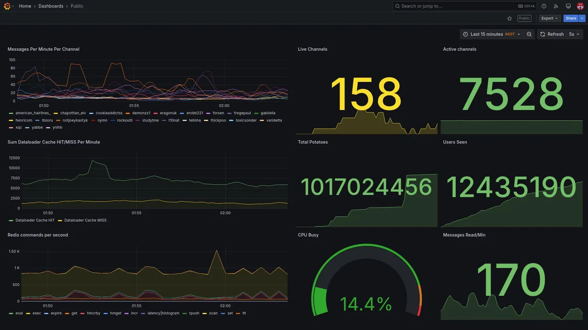Star this dashboard as favorite
The image size is (588, 330).
click(x=509, y=18)
